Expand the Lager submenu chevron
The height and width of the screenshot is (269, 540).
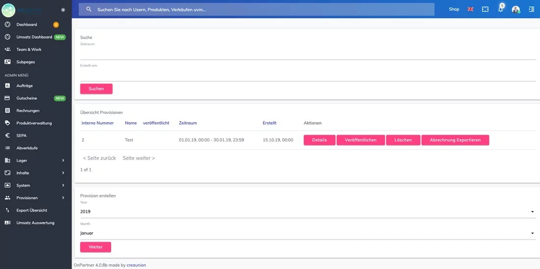(x=63, y=161)
